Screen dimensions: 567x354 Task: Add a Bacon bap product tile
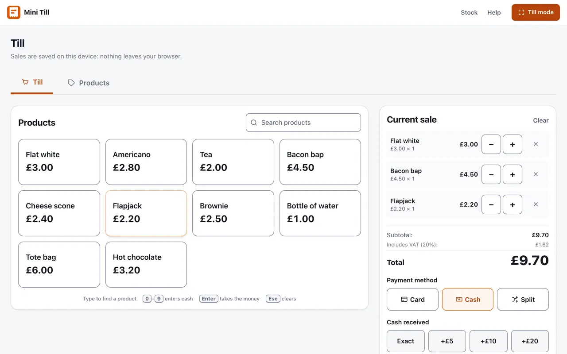click(x=320, y=162)
